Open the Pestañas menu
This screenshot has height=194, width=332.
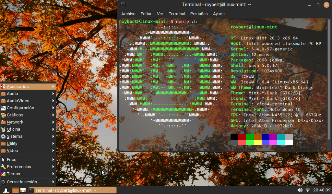point(199,14)
